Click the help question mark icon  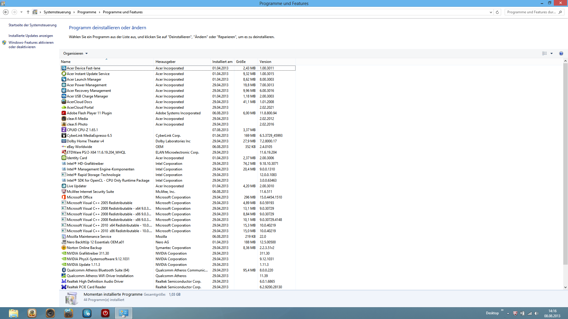[561, 53]
